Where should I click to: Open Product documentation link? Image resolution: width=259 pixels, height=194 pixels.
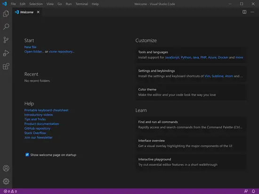pos(41,124)
